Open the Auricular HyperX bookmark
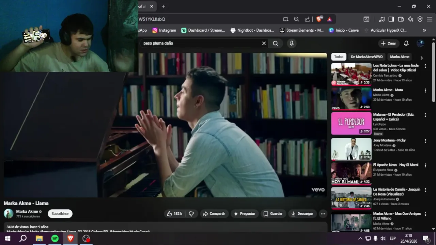This screenshot has height=245, width=436. pyautogui.click(x=385, y=30)
